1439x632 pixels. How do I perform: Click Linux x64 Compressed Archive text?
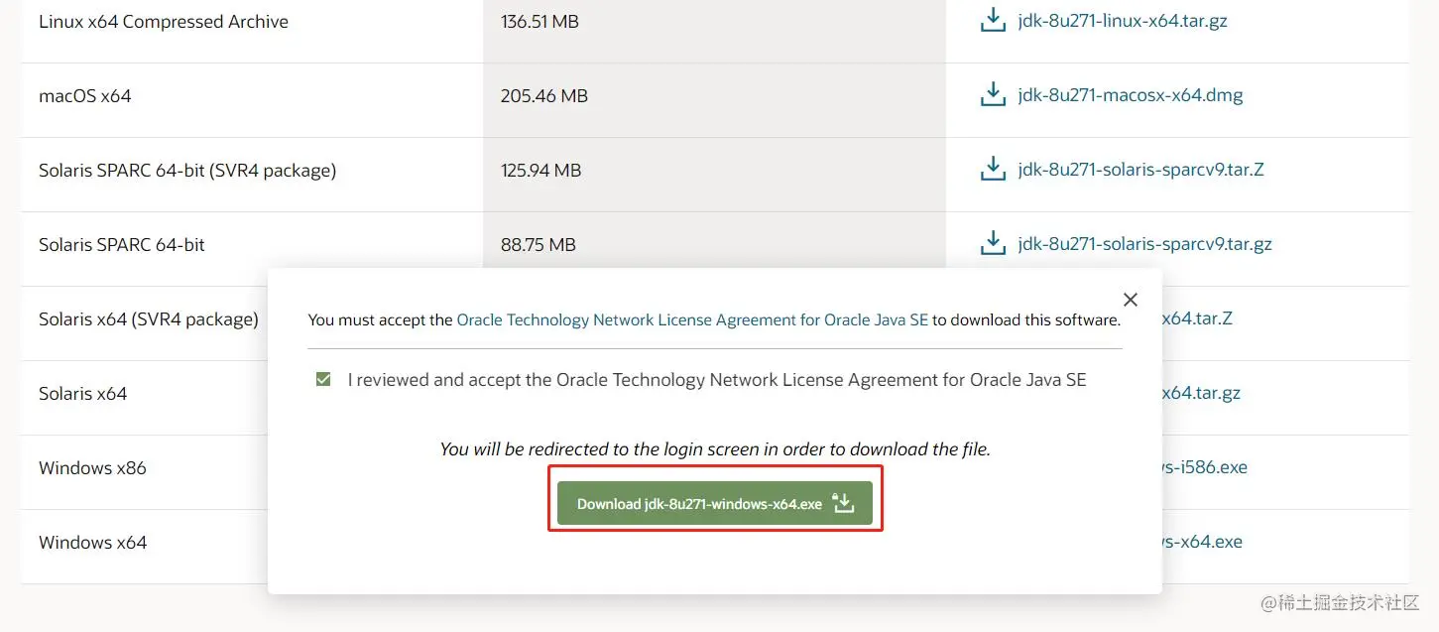click(x=164, y=21)
